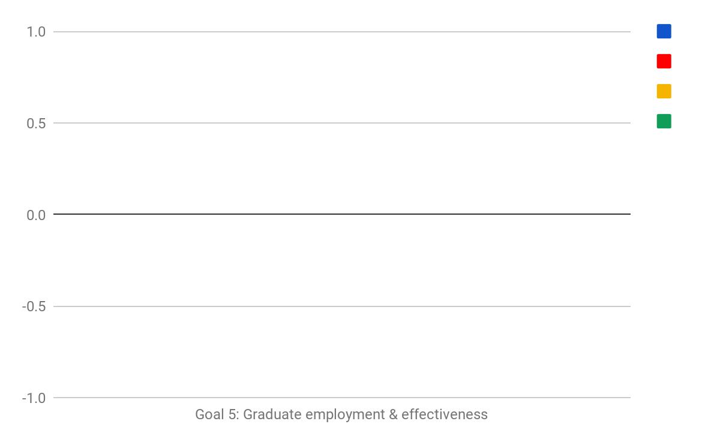Click the blue legend color swatch
This screenshot has width=720, height=445.
pyautogui.click(x=664, y=31)
